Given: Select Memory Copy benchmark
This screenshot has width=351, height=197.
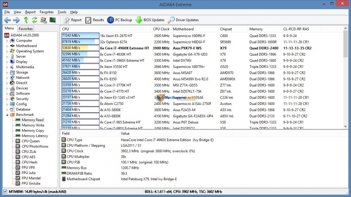Looking at the screenshot, I should pos(33,131).
